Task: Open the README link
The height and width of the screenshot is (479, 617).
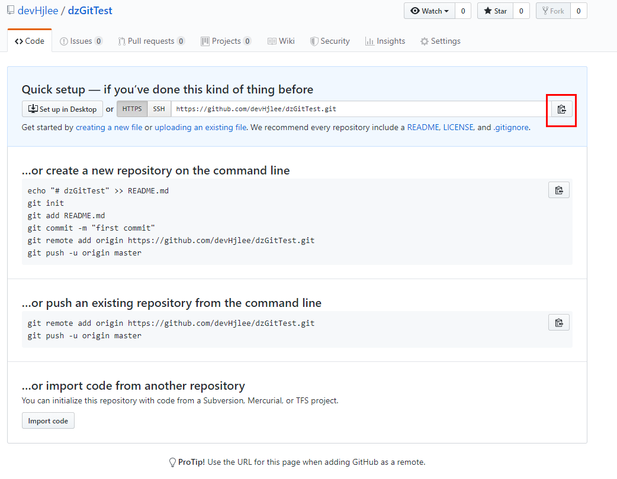Action: [x=423, y=127]
